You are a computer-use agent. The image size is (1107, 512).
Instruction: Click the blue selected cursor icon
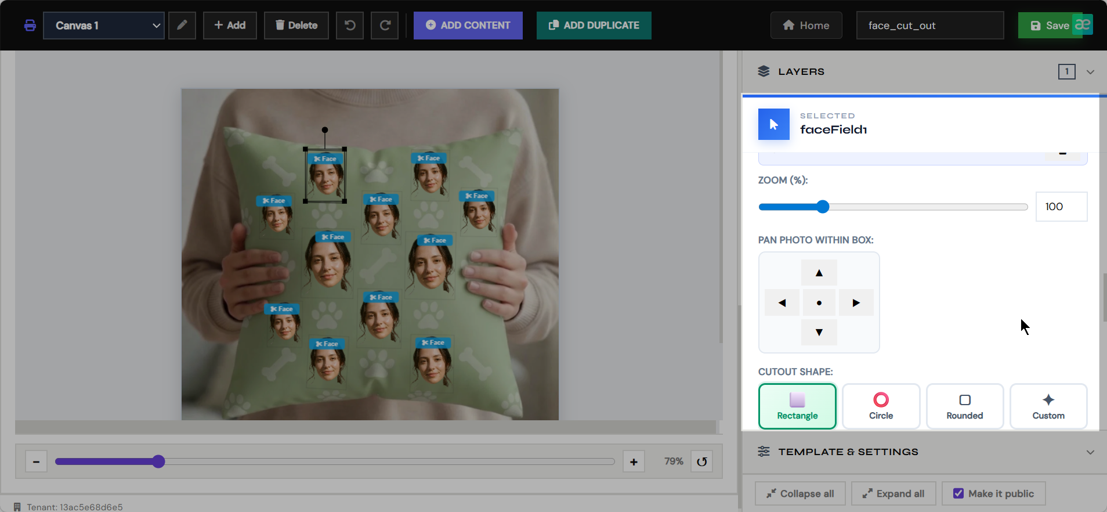coord(774,124)
